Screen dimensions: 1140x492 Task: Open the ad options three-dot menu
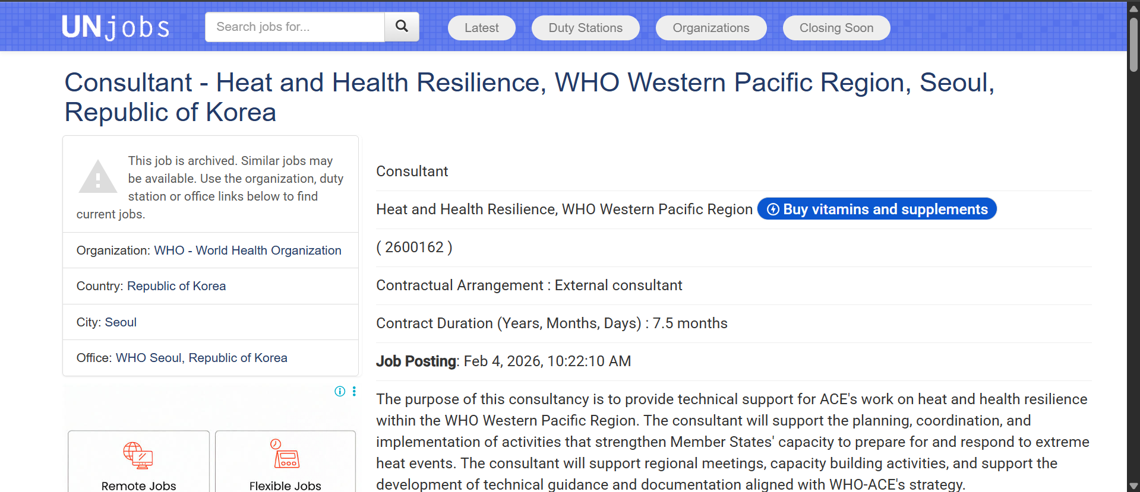(x=354, y=391)
